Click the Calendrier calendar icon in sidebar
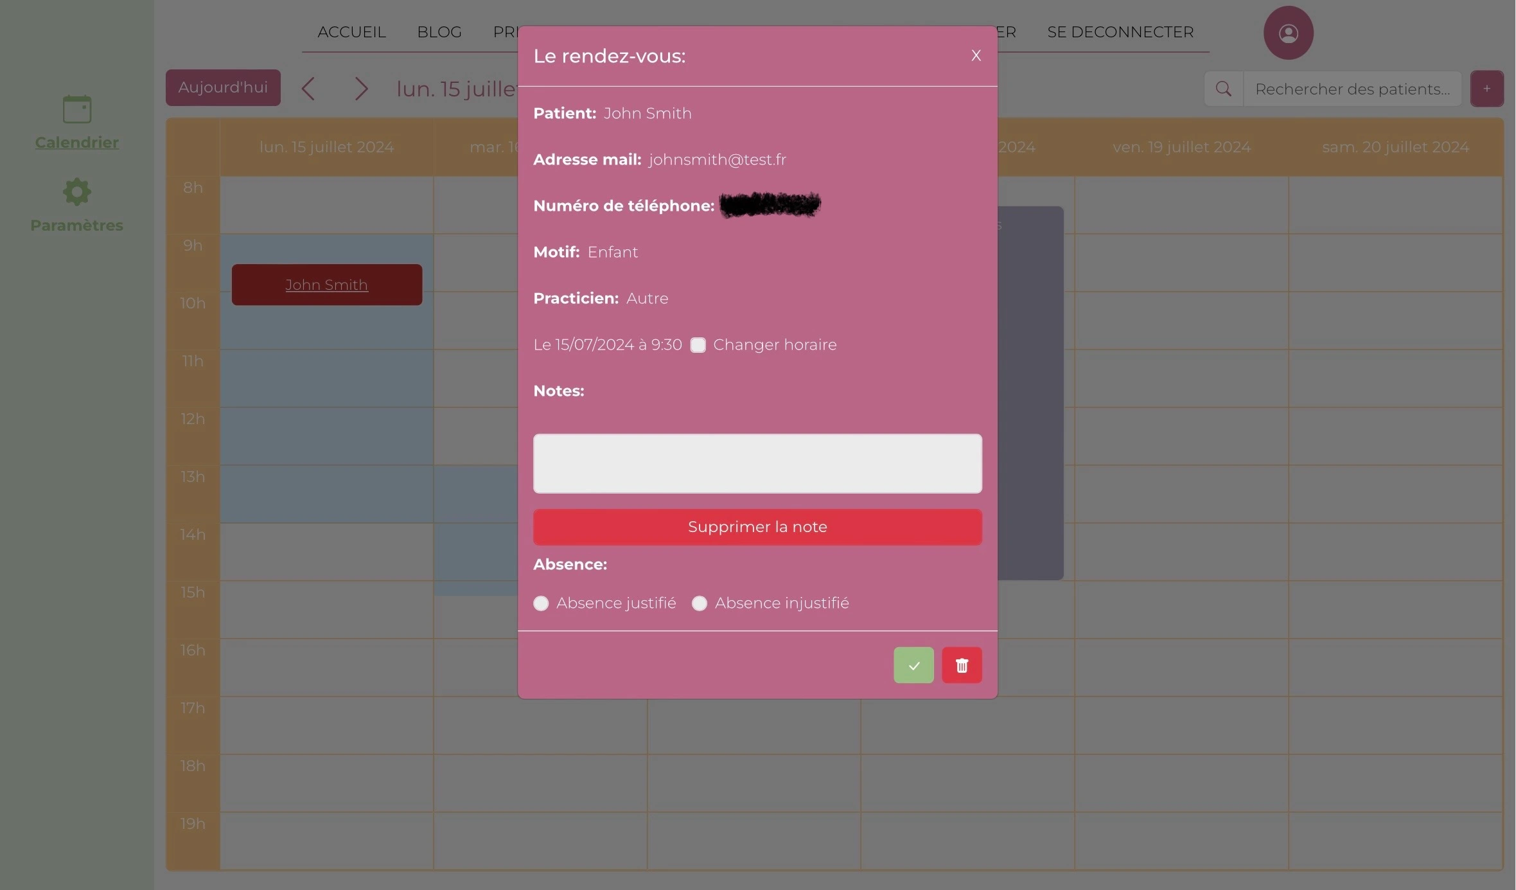 76,109
